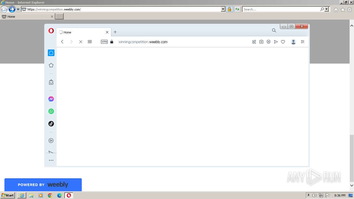354x199 pixels.
Task: Open IE tools gear icon
Action: coord(350,10)
